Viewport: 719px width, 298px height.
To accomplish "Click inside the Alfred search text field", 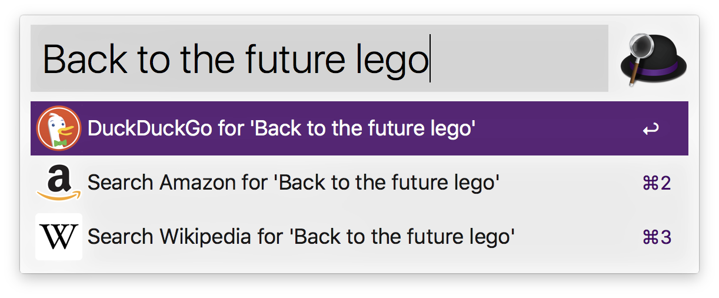I will point(319,58).
